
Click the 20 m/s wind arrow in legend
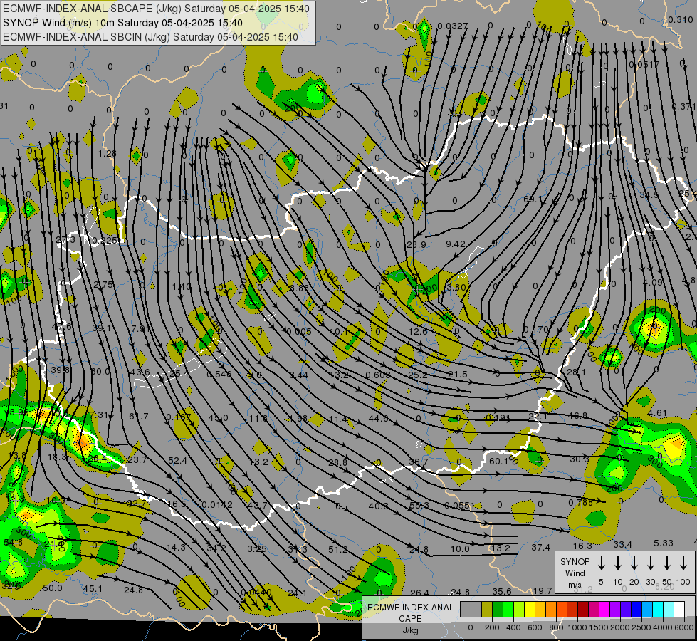click(x=634, y=563)
